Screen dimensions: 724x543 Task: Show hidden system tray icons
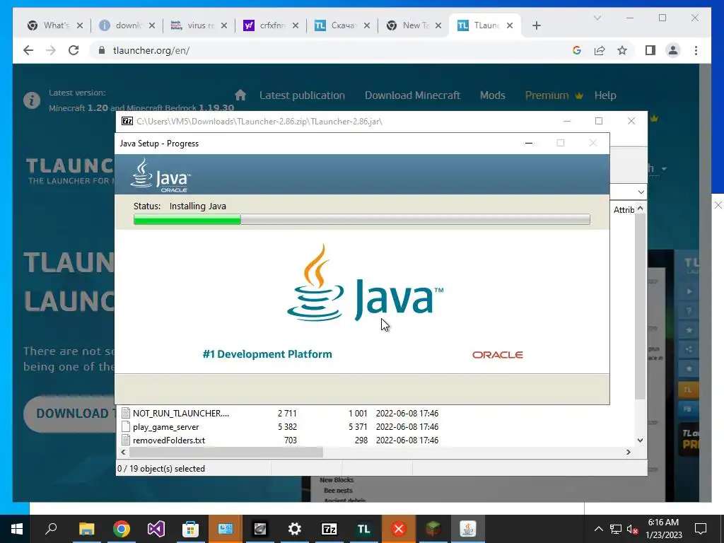(598, 529)
